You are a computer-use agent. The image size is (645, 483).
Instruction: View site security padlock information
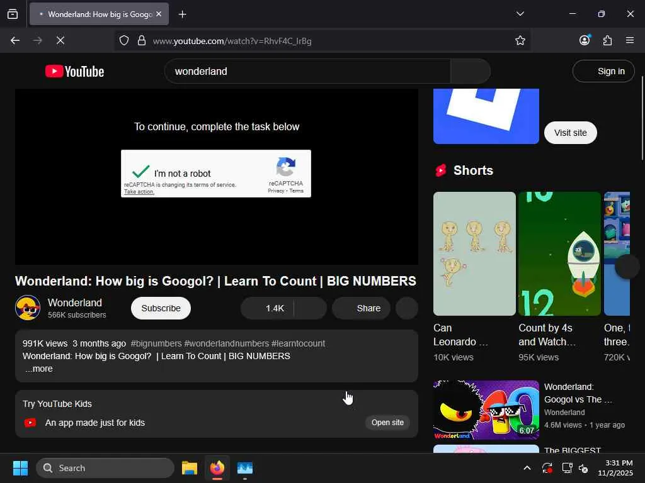142,40
